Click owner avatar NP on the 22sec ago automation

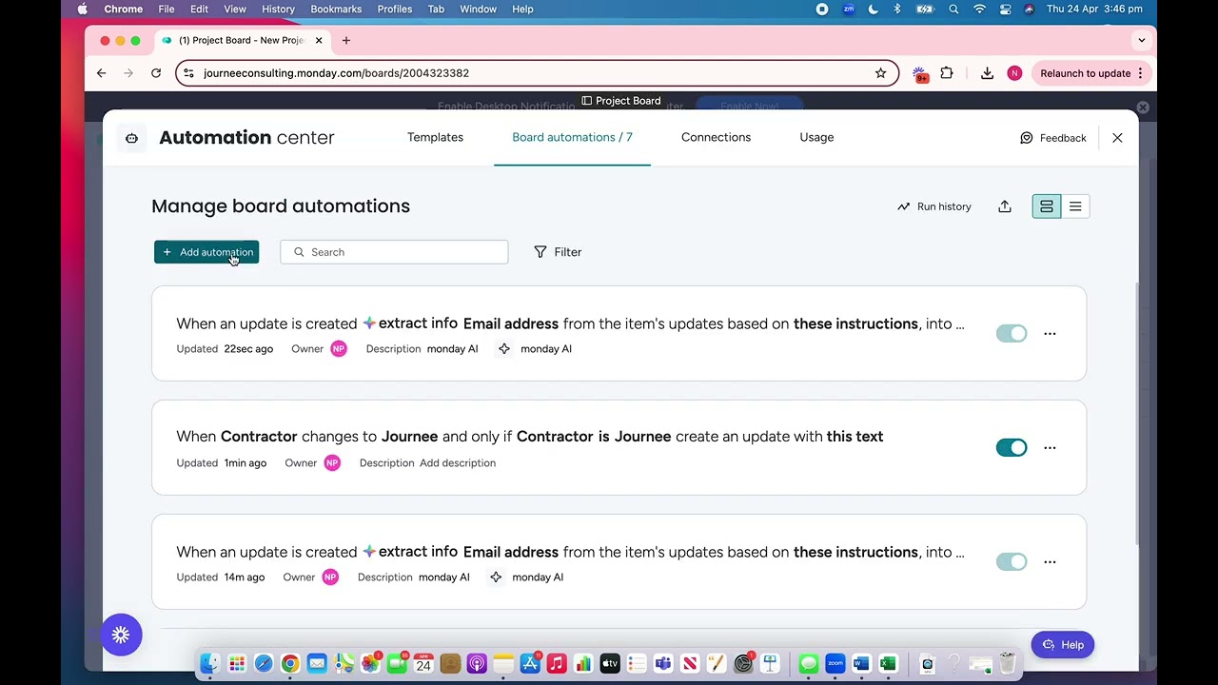tap(339, 349)
